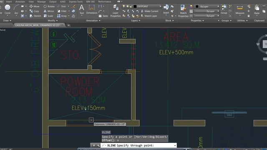Open the Express Tools ribbon tab

(76, 2)
